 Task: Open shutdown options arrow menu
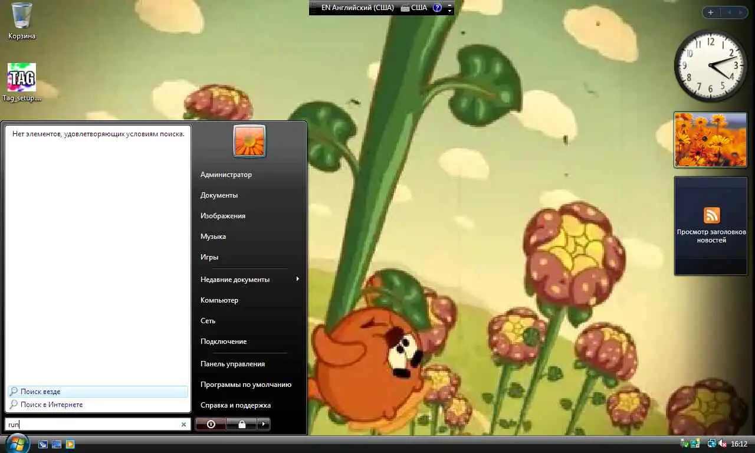click(x=264, y=424)
